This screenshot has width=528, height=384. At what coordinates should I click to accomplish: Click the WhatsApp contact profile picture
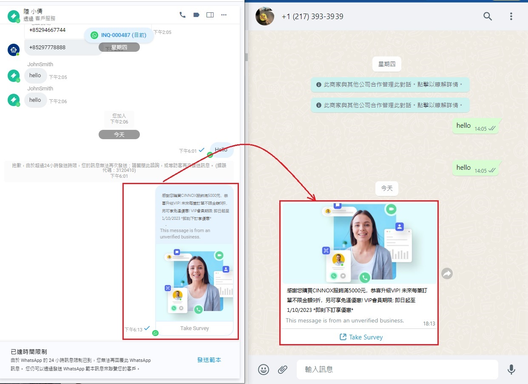(264, 16)
